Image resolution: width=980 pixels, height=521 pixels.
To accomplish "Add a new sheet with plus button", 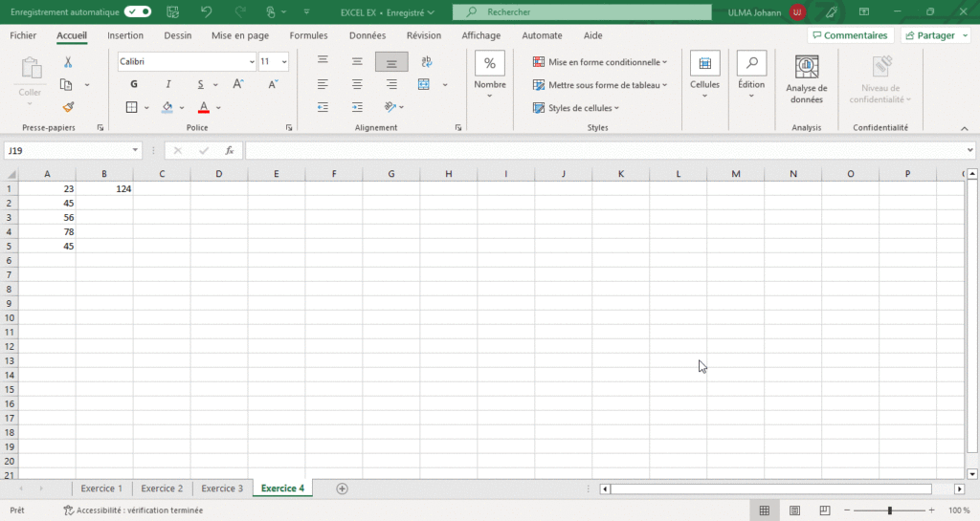I will pyautogui.click(x=342, y=488).
